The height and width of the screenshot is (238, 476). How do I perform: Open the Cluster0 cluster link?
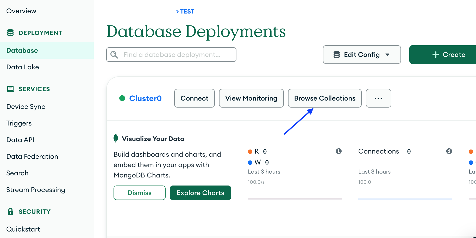click(x=145, y=98)
